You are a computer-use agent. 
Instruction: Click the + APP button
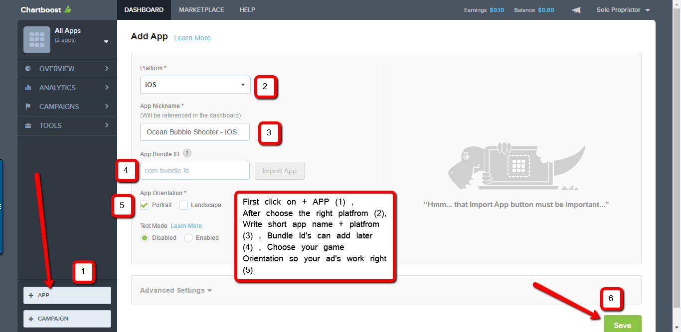(67, 295)
